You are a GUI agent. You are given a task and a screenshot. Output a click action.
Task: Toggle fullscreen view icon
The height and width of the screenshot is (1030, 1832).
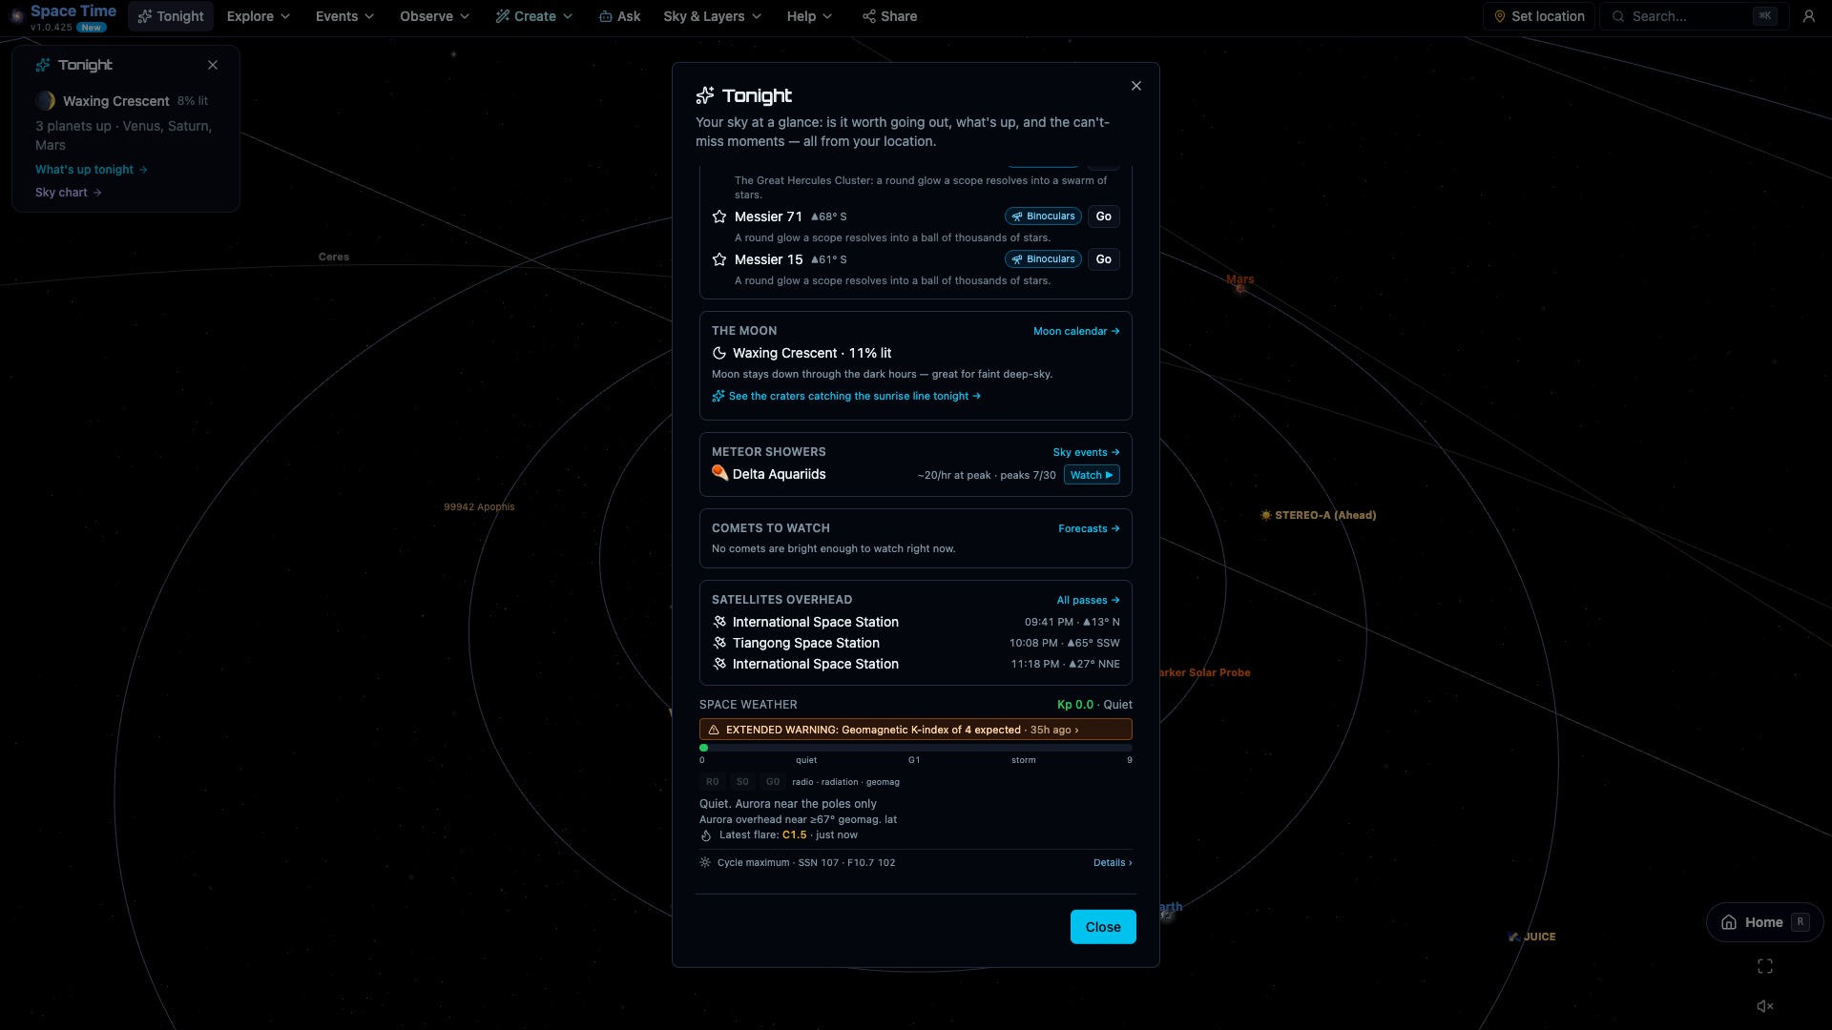1765,966
